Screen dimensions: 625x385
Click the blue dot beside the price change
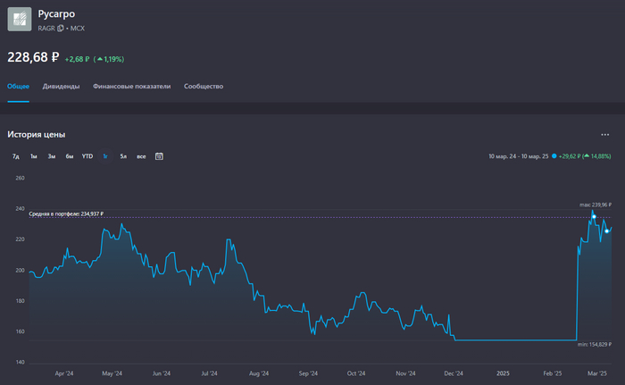pyautogui.click(x=554, y=156)
